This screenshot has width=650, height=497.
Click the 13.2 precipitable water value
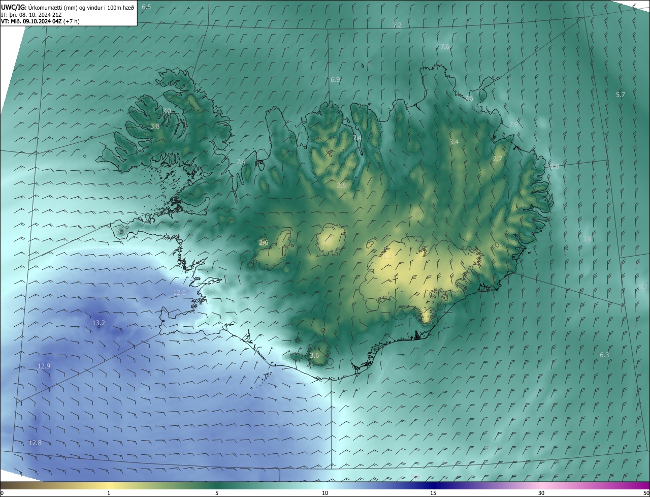(x=99, y=323)
